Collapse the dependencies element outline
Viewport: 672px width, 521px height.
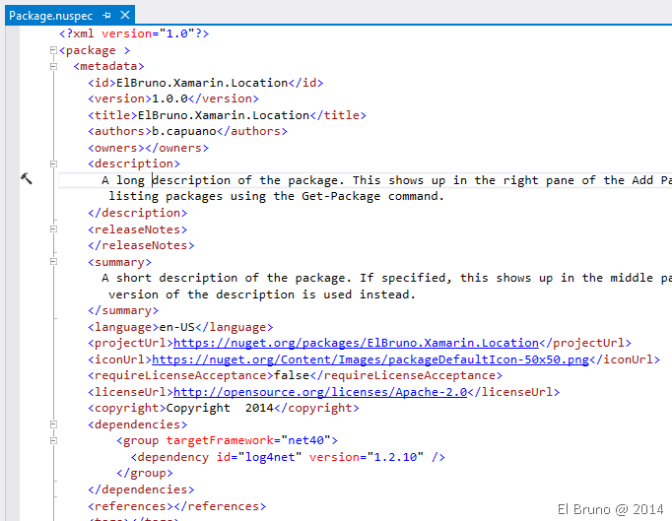[x=53, y=424]
